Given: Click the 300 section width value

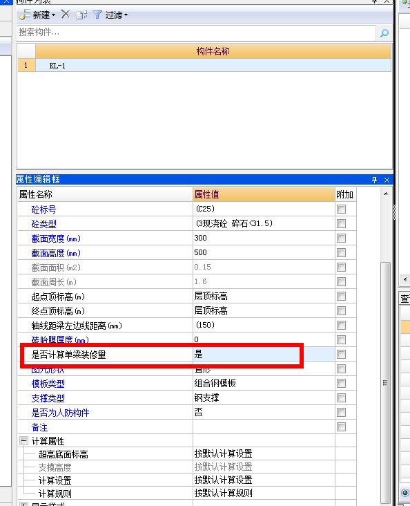Looking at the screenshot, I should tap(264, 238).
